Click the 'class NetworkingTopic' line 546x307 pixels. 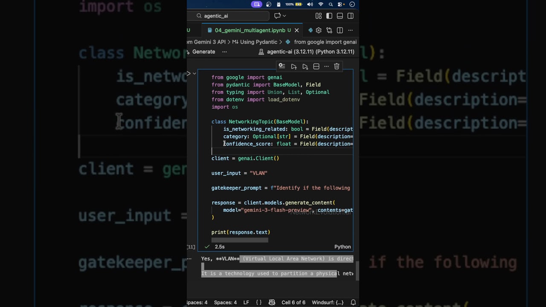260,122
